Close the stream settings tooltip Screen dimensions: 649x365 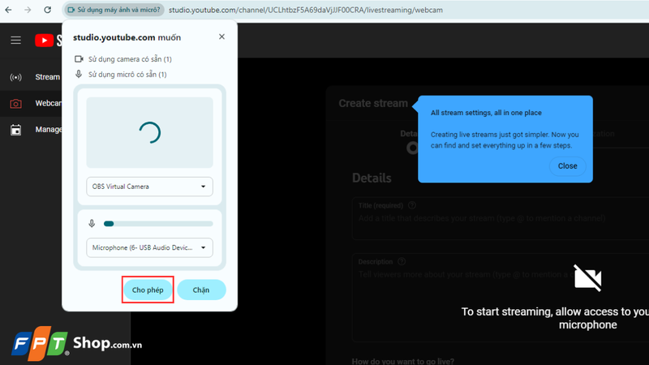pyautogui.click(x=567, y=166)
